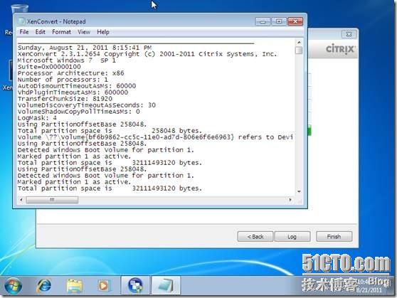This screenshot has width=397, height=298.
Task: Click the Finish button in XenConvert wizard
Action: point(334,236)
